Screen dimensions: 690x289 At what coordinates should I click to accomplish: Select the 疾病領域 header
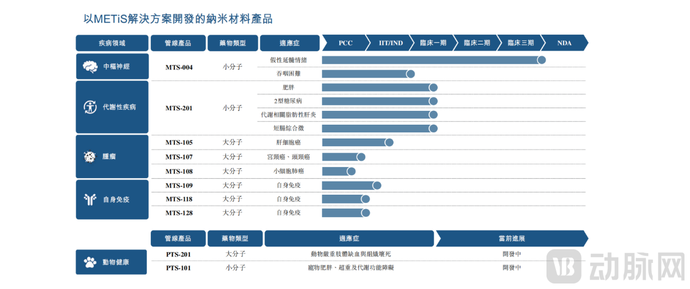(x=112, y=43)
